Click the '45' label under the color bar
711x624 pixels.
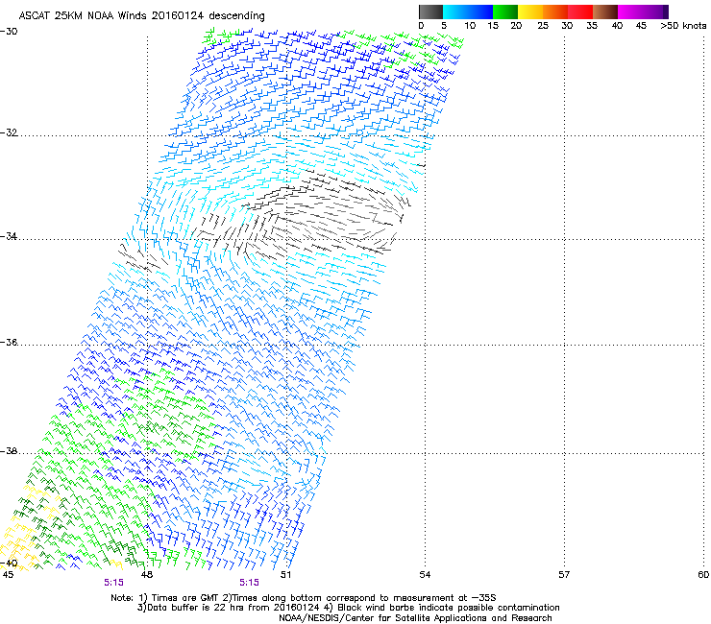coord(641,26)
